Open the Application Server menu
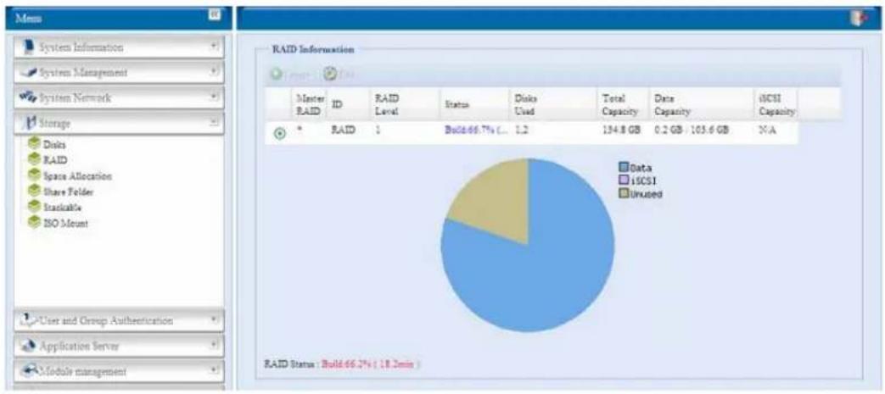The image size is (885, 394). click(119, 346)
